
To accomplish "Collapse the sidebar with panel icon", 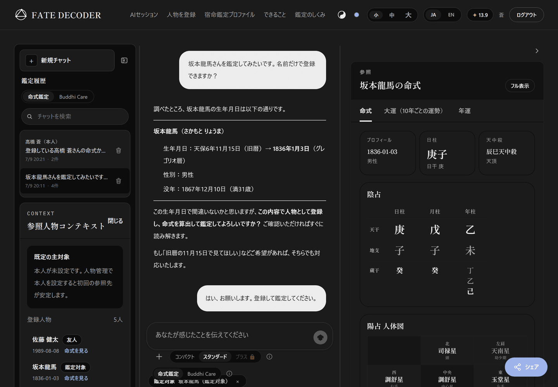I will pyautogui.click(x=124, y=60).
